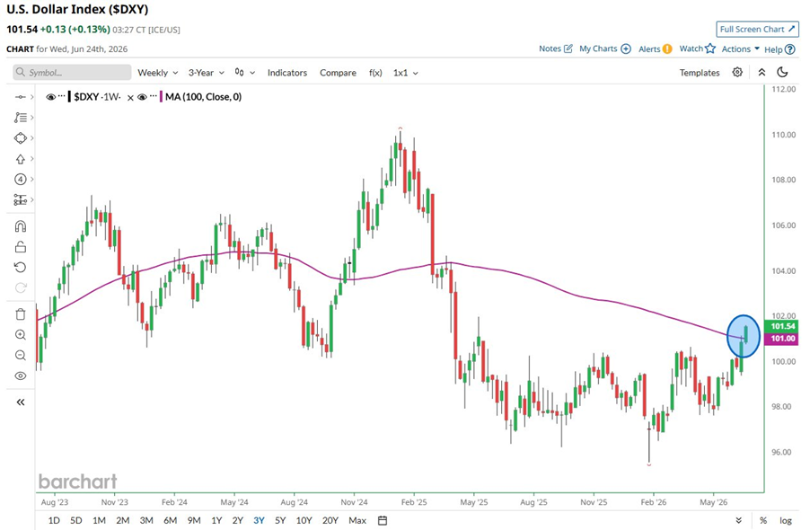Undo the last chart action
This screenshot has width=810, height=530.
(20, 267)
